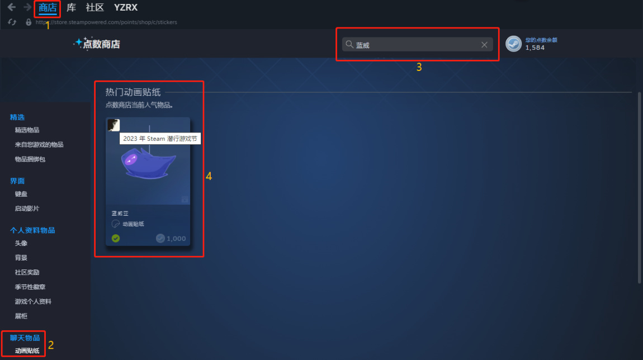
Task: Select 个人资料物品 category heading
Action: tap(32, 230)
